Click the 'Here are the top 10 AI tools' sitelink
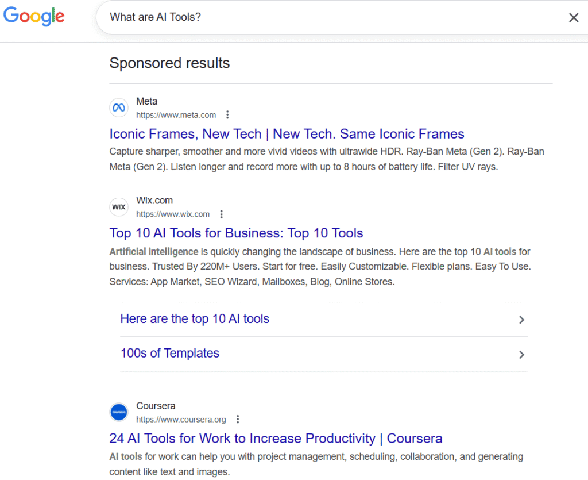The image size is (588, 480). coord(195,318)
